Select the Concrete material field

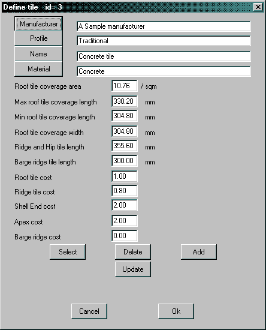tap(164, 71)
